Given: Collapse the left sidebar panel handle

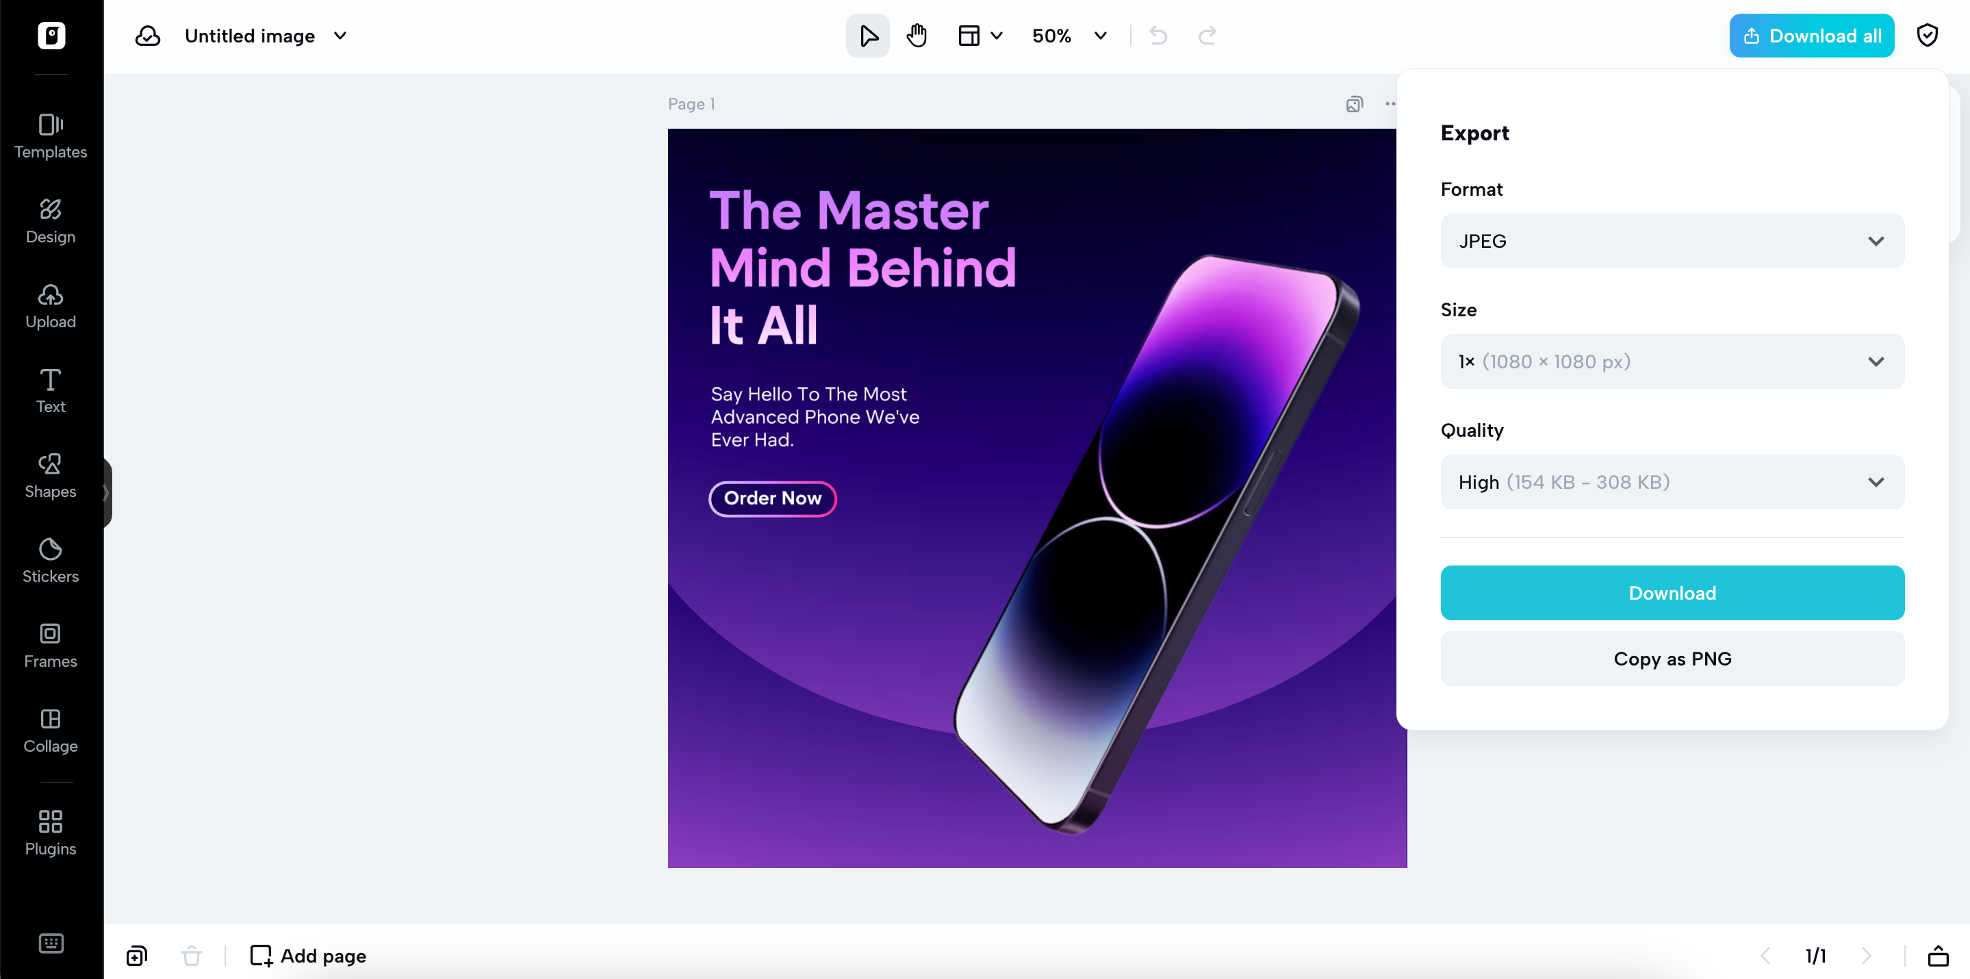Looking at the screenshot, I should coord(106,492).
